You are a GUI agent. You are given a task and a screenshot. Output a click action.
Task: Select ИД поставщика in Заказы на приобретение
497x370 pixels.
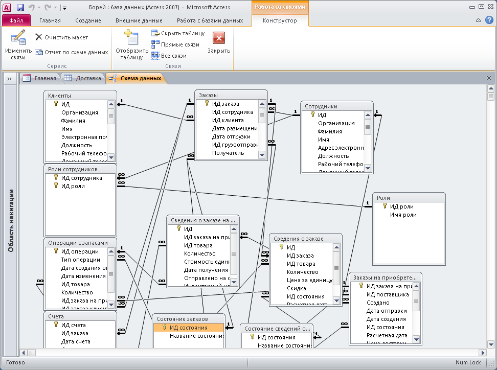[x=388, y=294]
